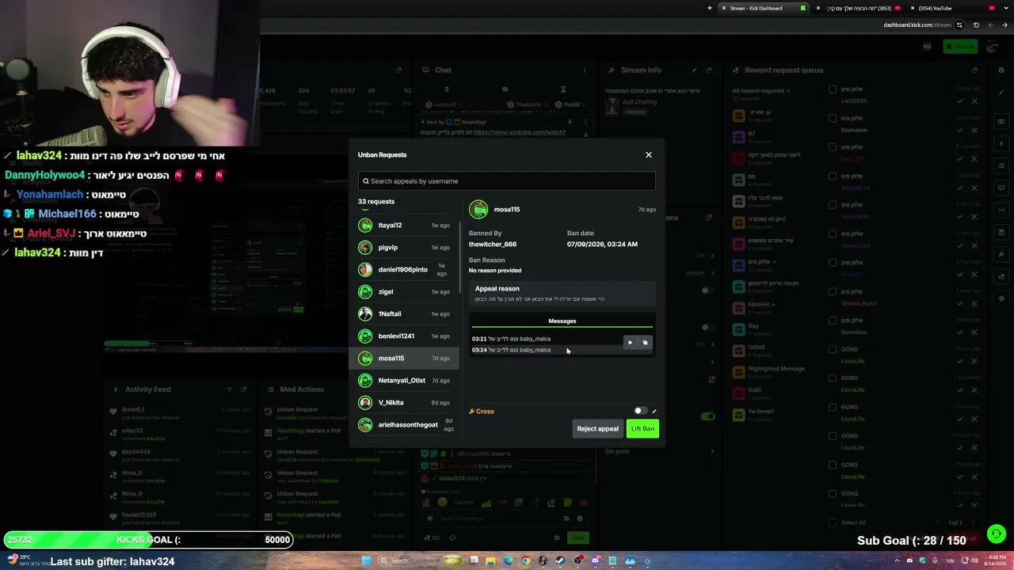This screenshot has width=1014, height=570.
Task: Open the Windows Start menu
Action: (x=366, y=561)
